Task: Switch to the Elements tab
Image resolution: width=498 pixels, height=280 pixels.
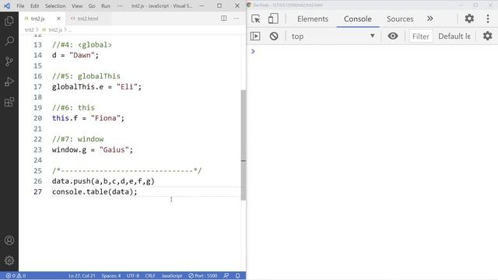Action: (x=313, y=19)
